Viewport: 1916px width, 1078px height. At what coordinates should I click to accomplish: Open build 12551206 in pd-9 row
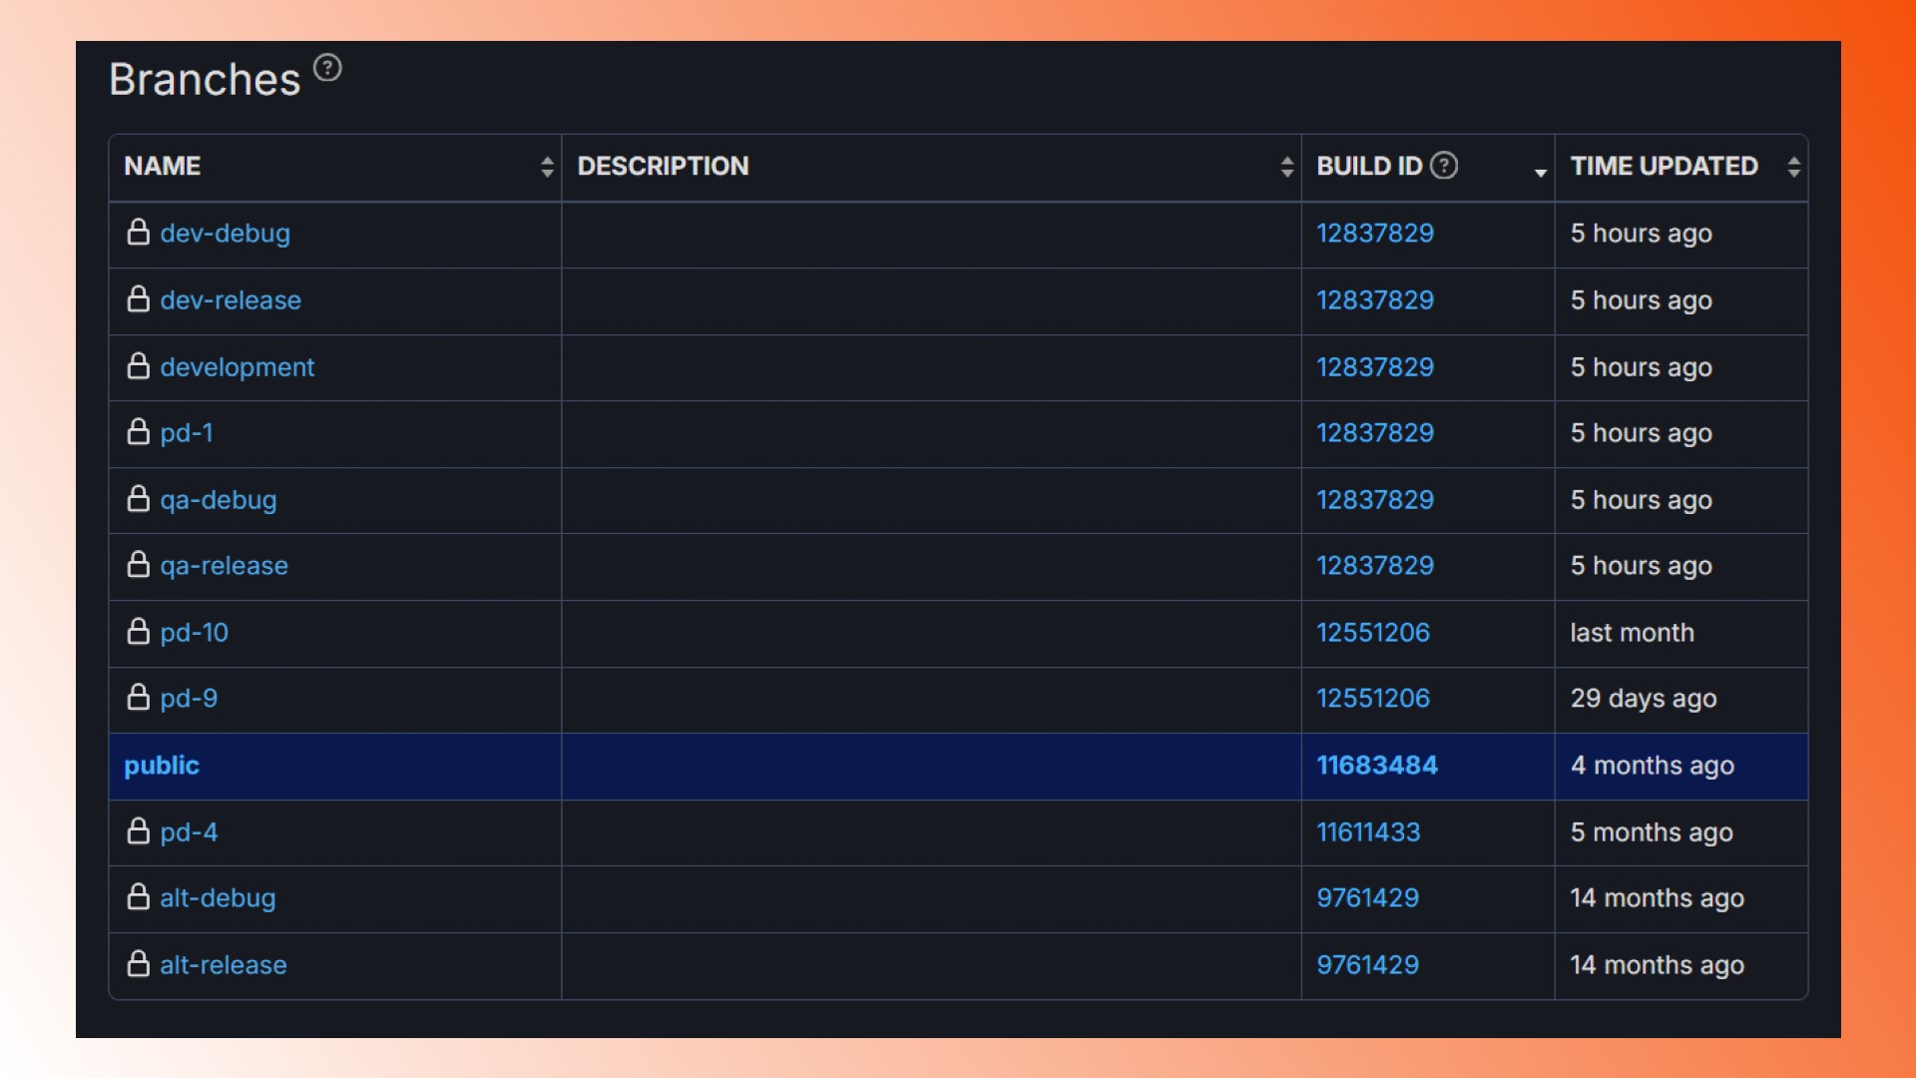pyautogui.click(x=1372, y=699)
